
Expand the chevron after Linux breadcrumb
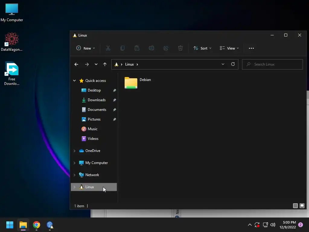137,64
